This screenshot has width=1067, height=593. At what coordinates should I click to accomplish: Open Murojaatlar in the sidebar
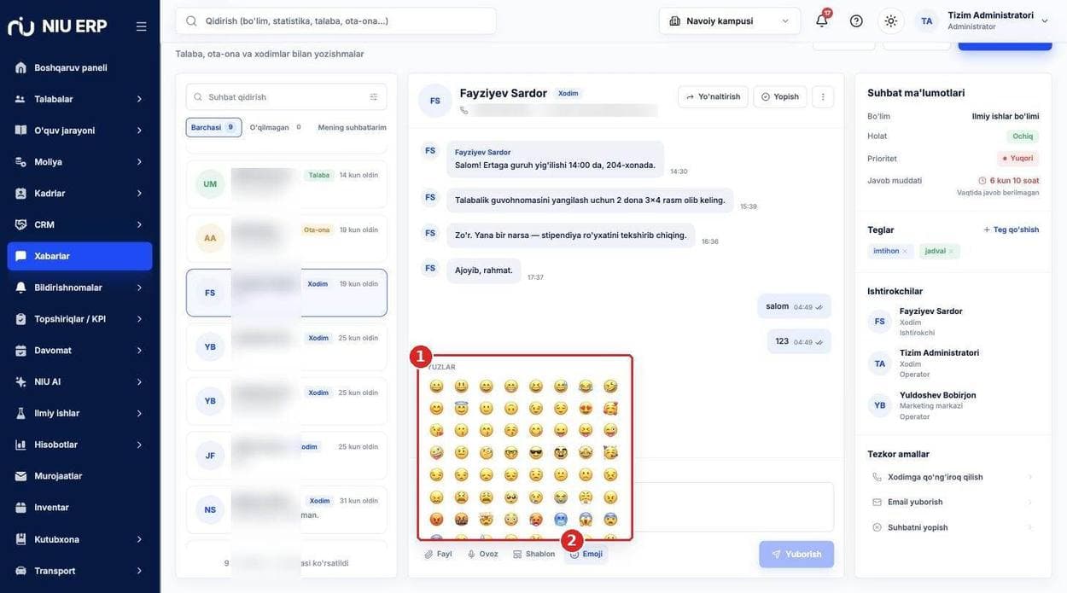click(x=79, y=476)
